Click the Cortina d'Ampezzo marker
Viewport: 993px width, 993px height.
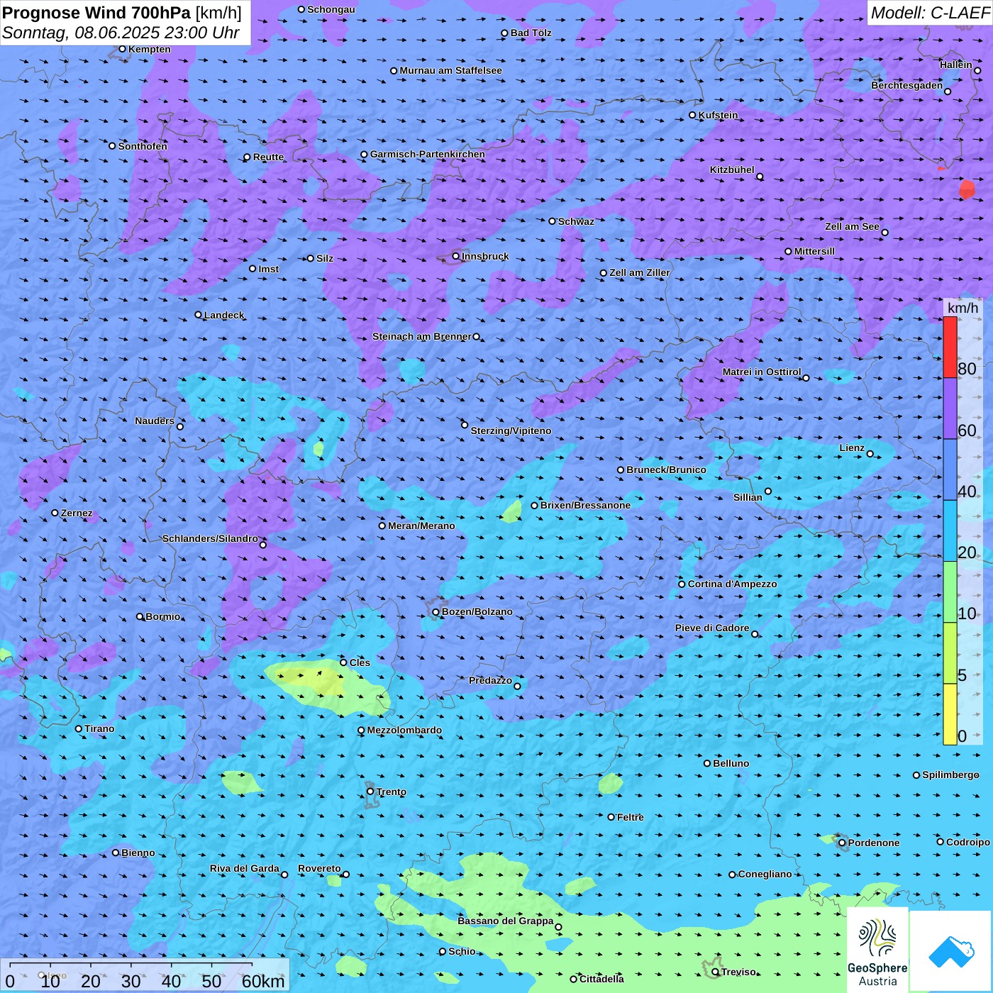(x=682, y=584)
